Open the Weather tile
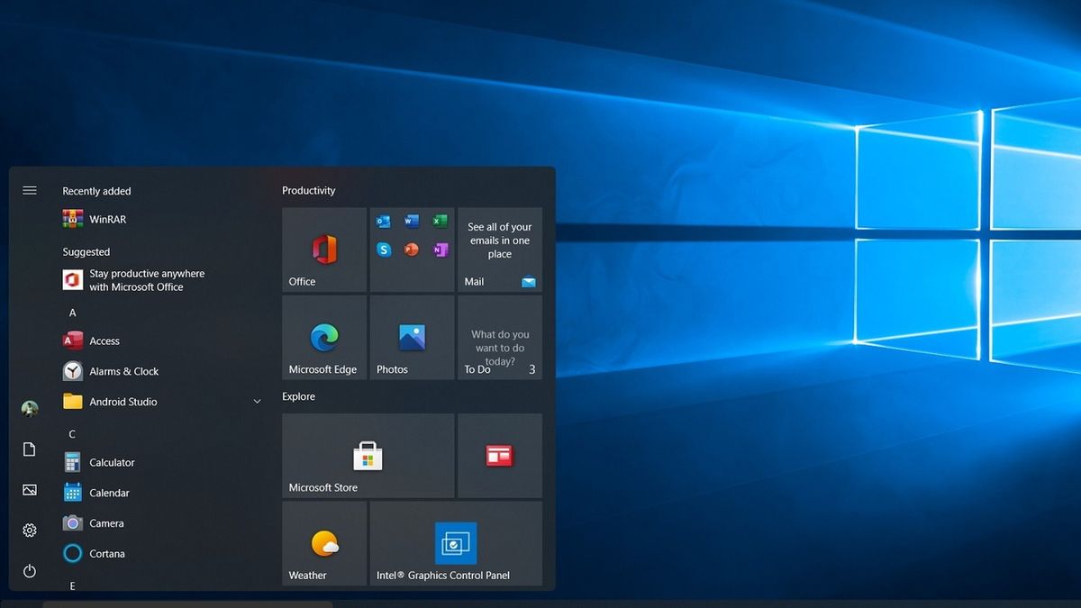 (324, 543)
